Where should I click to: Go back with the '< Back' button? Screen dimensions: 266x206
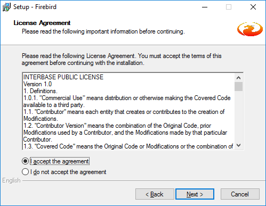click(x=155, y=194)
